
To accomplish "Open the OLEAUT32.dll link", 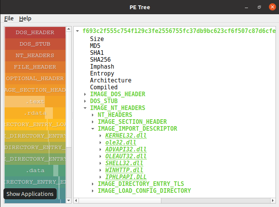I will (x=126, y=156).
